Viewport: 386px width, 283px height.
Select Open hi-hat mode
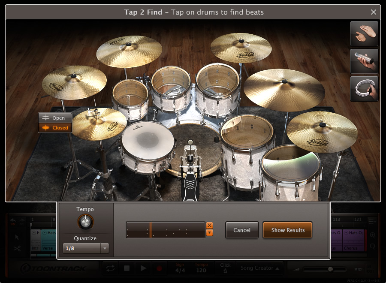(55, 118)
